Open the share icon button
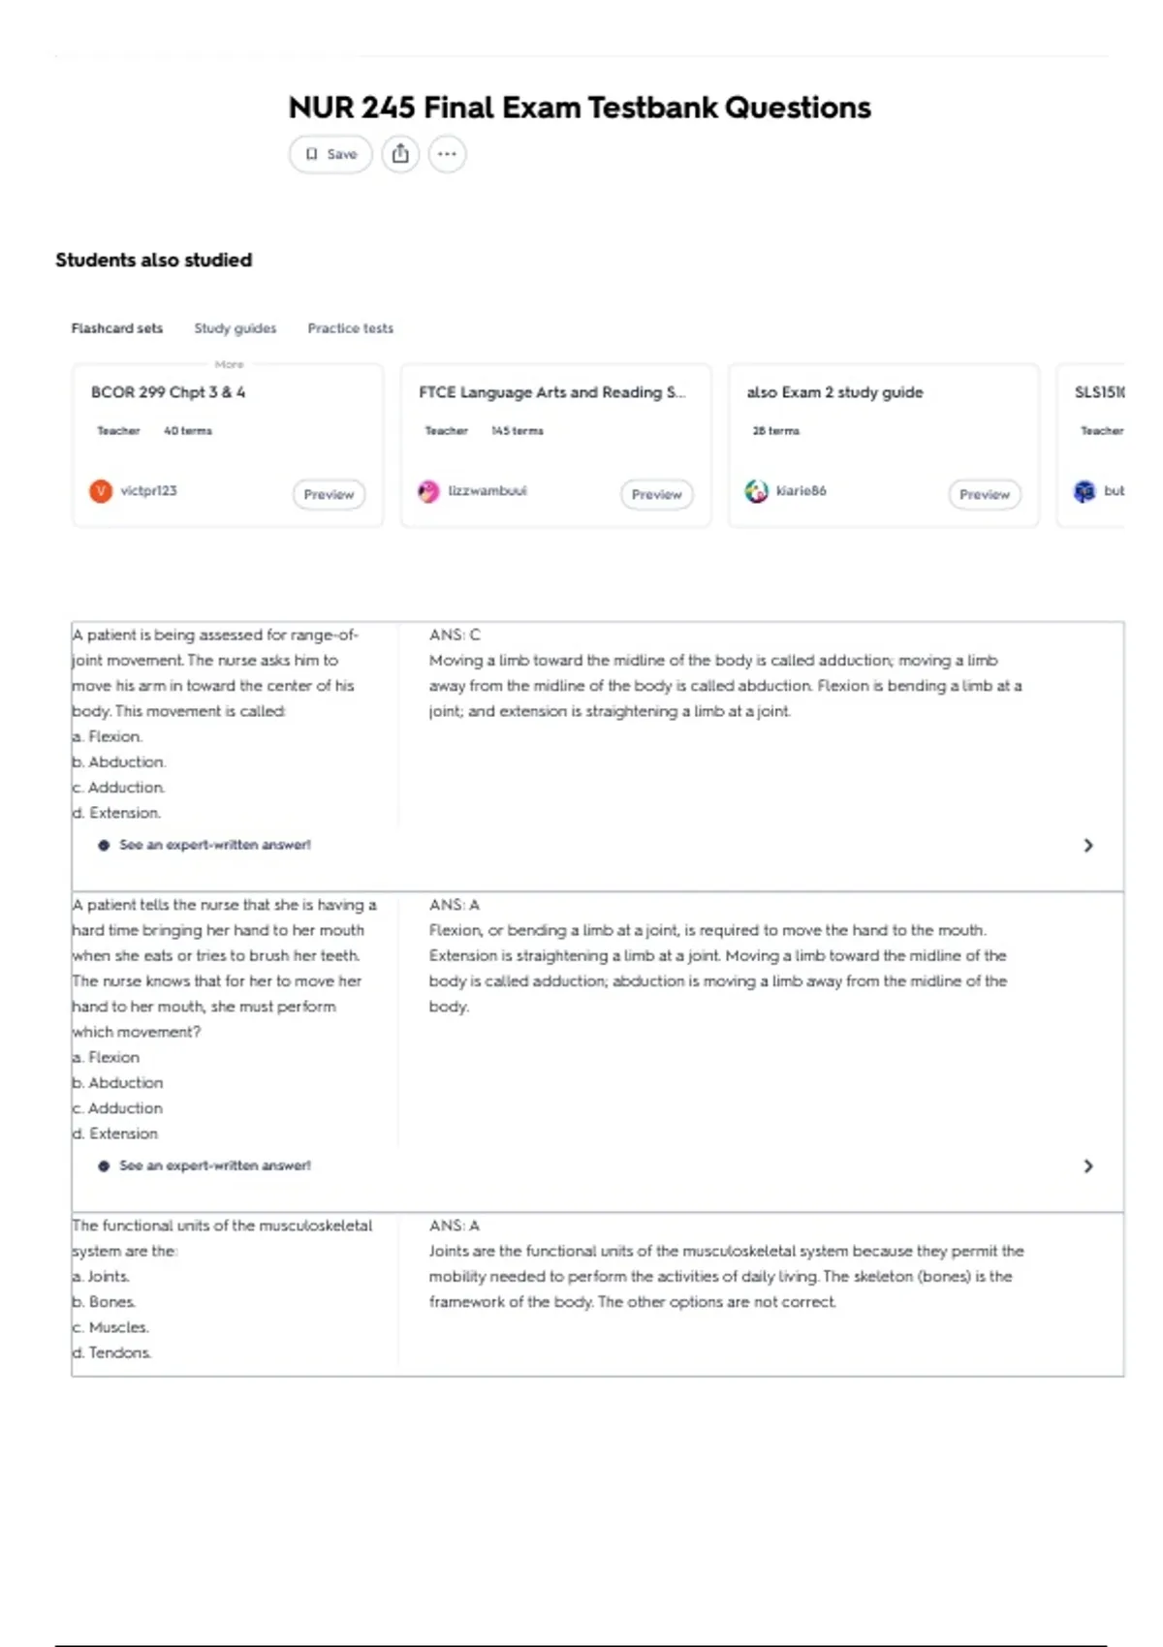1163x1647 pixels. [400, 154]
